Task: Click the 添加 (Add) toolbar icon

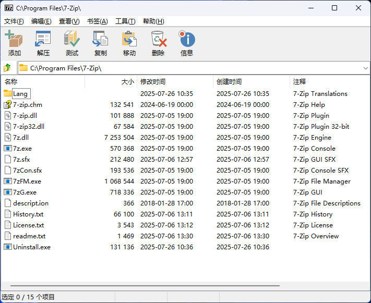Action: tap(14, 39)
